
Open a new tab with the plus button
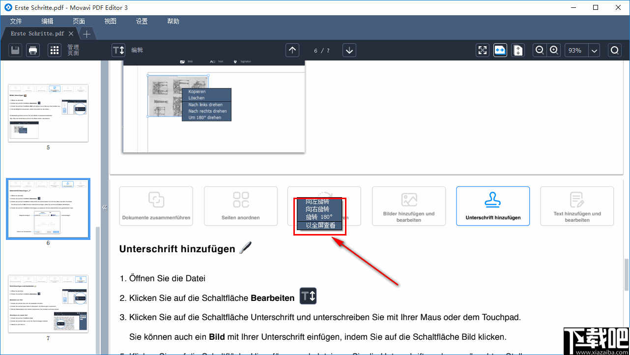(x=86, y=33)
